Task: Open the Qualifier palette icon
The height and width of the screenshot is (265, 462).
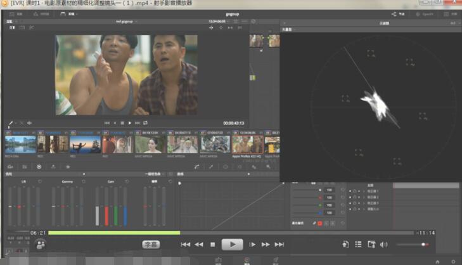Action: [211, 167]
